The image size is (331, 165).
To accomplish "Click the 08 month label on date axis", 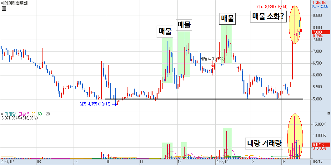I will point(39,162).
